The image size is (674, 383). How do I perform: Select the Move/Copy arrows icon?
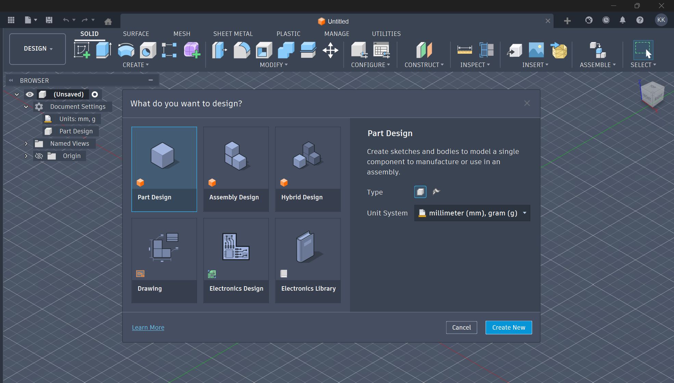330,50
